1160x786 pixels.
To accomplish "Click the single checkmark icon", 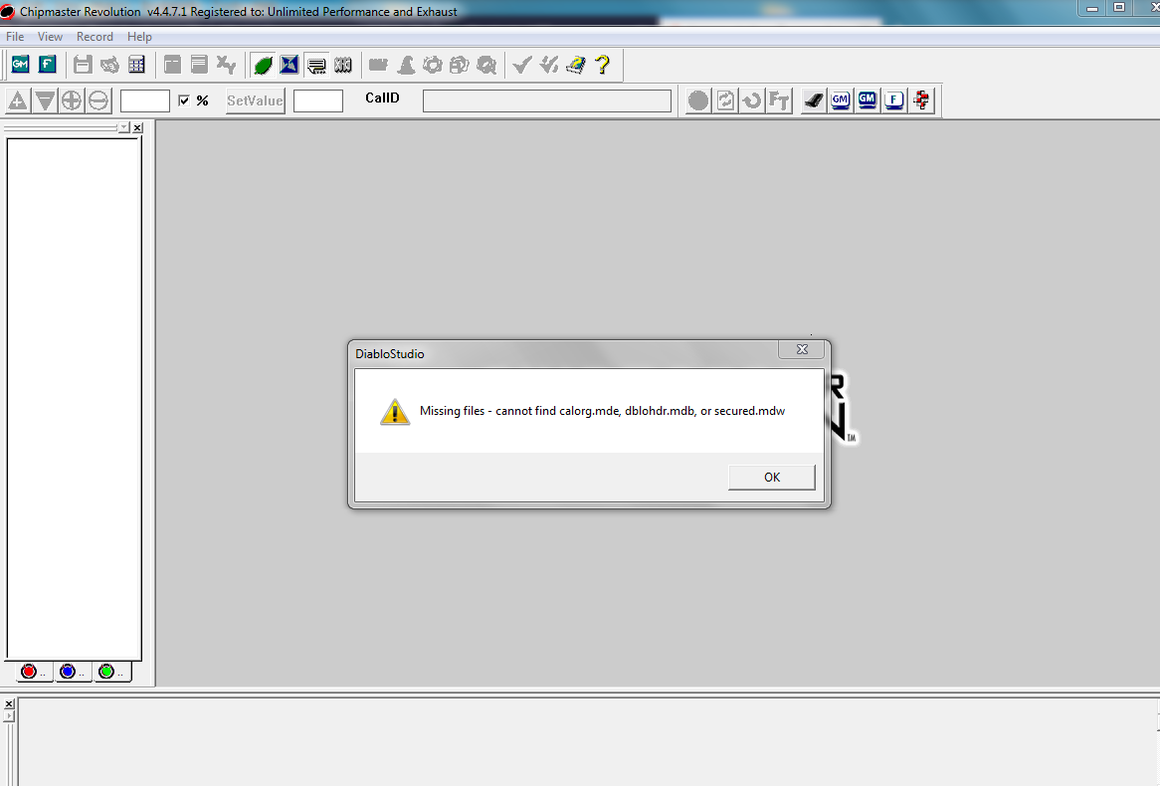I will 522,65.
